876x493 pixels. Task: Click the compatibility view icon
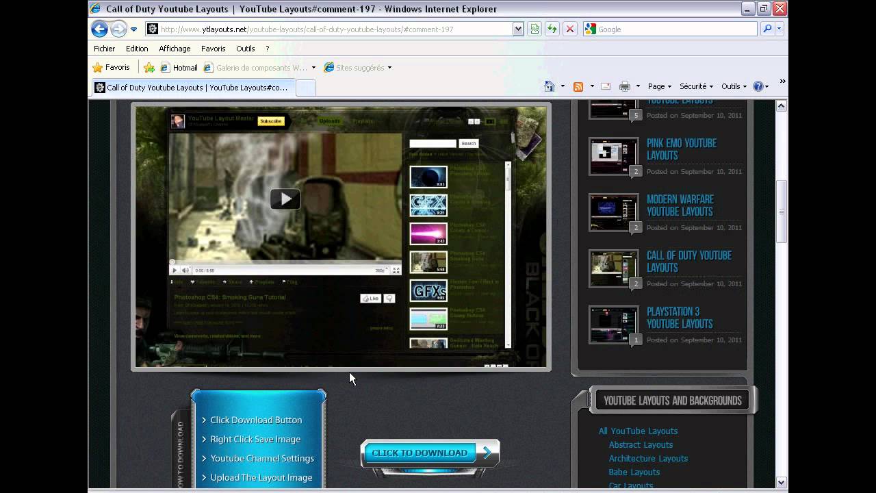click(x=534, y=29)
